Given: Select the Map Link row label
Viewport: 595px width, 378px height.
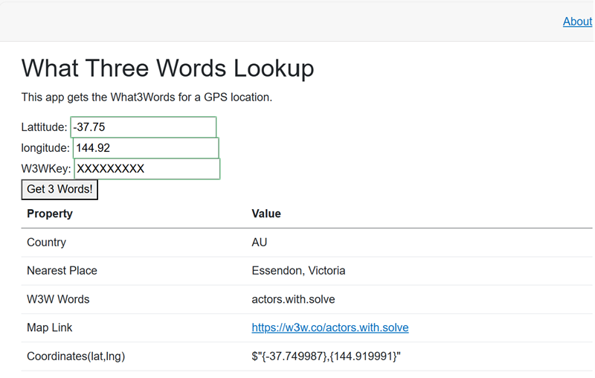Looking at the screenshot, I should (49, 327).
